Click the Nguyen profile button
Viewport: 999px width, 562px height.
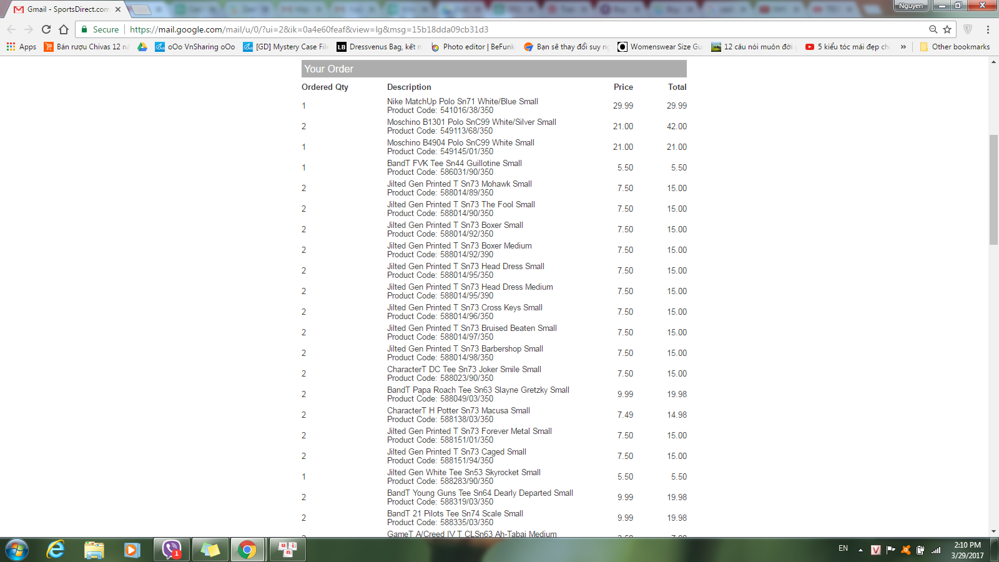(911, 6)
